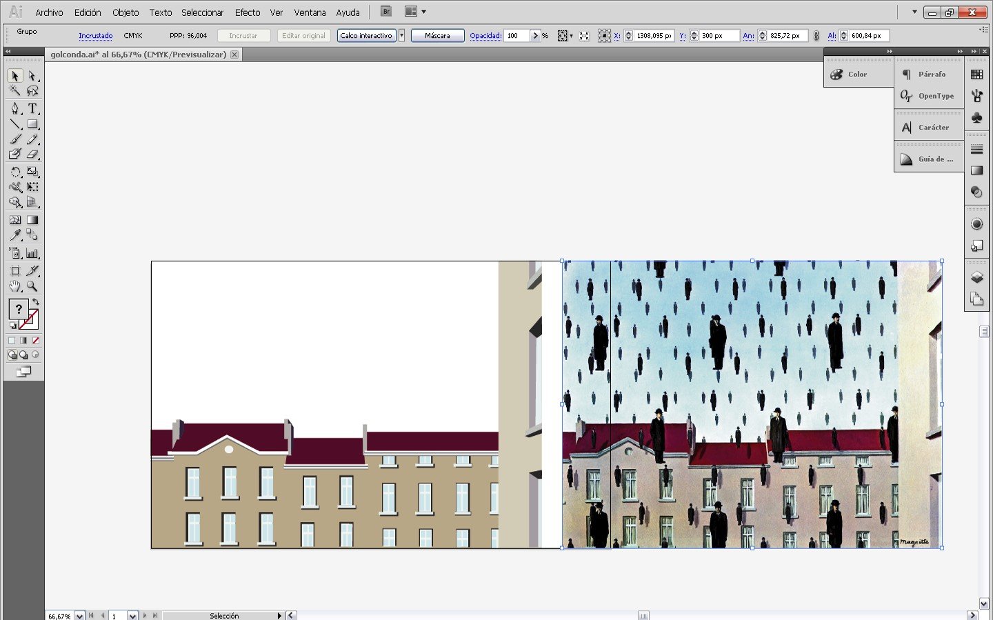
Task: Expand the Selección status bar popup arrow
Action: [x=279, y=616]
